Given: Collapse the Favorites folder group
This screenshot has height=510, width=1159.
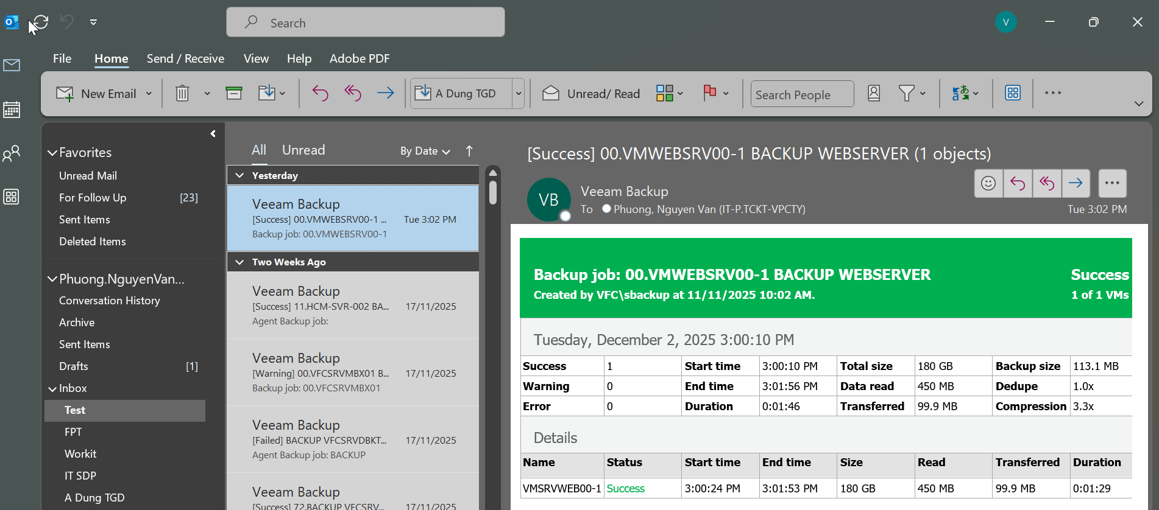Looking at the screenshot, I should click(x=52, y=153).
